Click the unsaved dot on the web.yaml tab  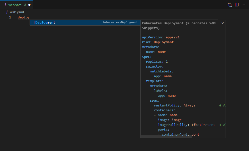click(x=29, y=5)
